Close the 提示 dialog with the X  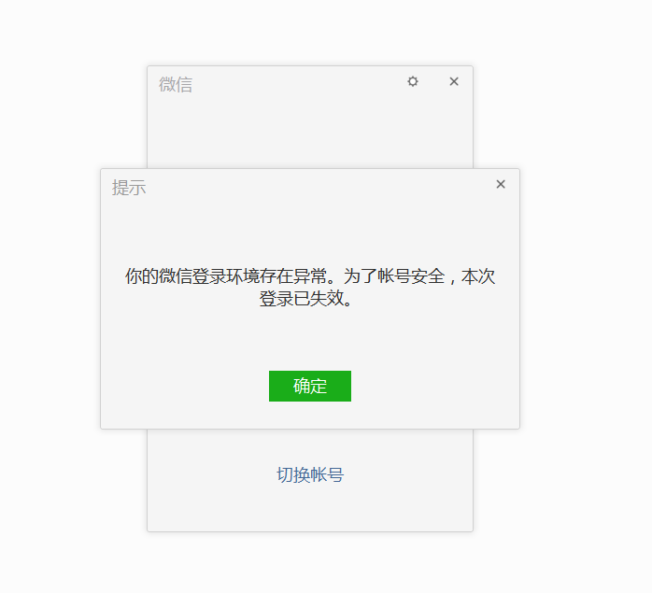pos(501,184)
